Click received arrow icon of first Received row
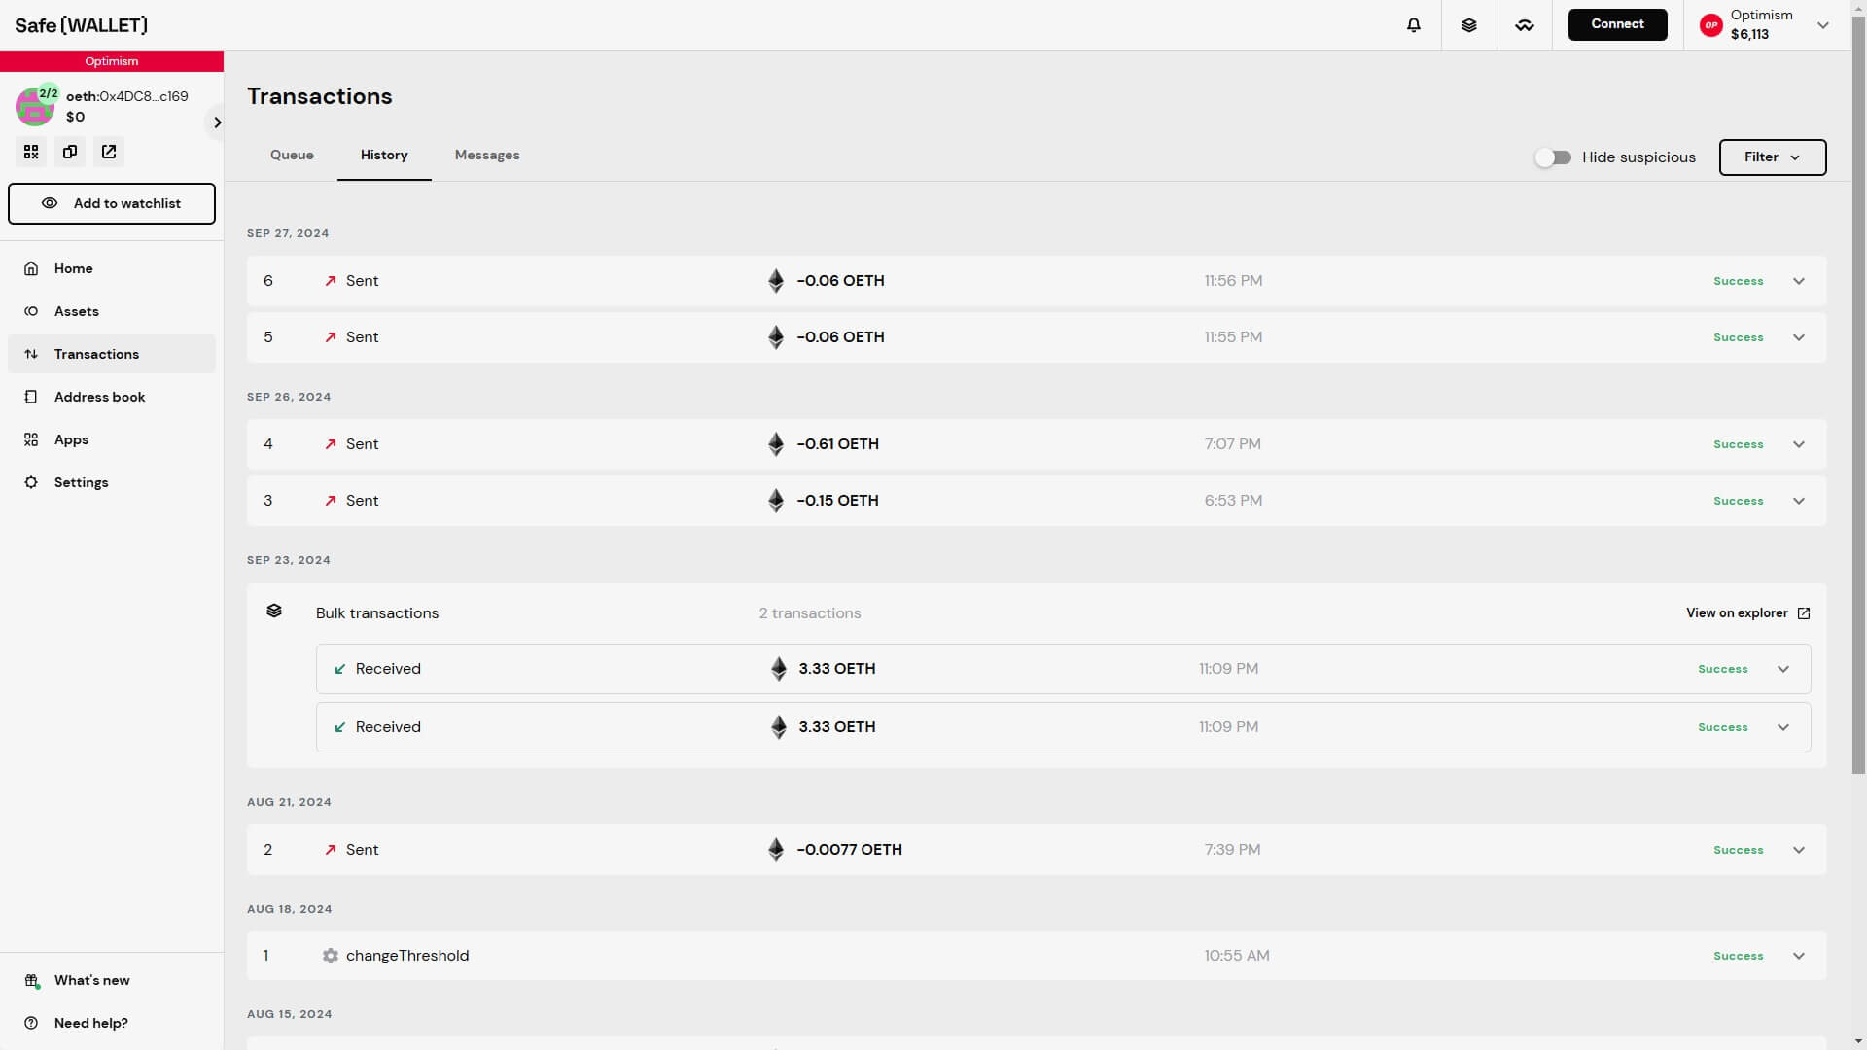 pyautogui.click(x=340, y=669)
